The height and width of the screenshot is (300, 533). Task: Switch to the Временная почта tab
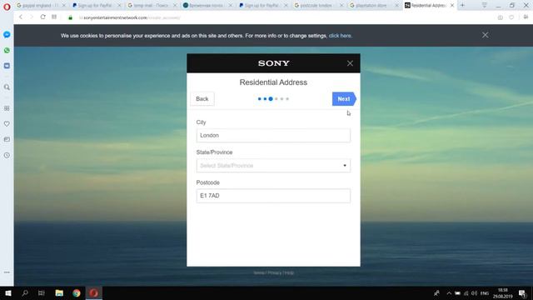click(206, 6)
